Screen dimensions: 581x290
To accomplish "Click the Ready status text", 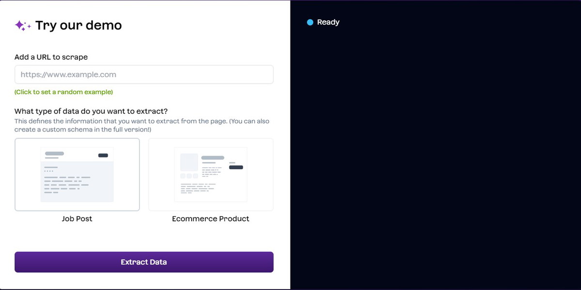I will tap(328, 22).
